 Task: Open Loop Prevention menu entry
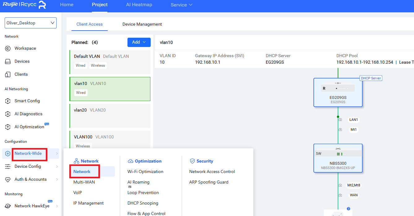143,193
